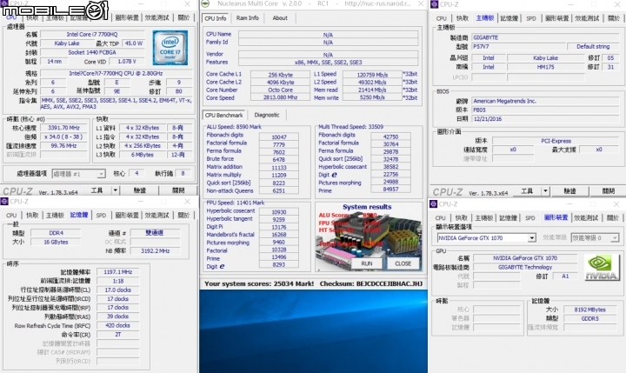The height and width of the screenshot is (373, 626).
Task: Click the GDDR5 memory type value
Action: tap(589, 319)
